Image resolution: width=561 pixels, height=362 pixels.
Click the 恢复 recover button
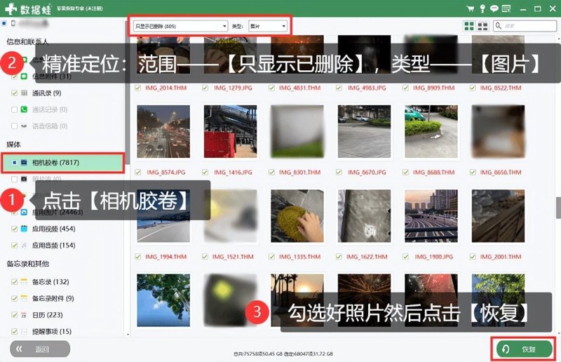click(x=525, y=349)
